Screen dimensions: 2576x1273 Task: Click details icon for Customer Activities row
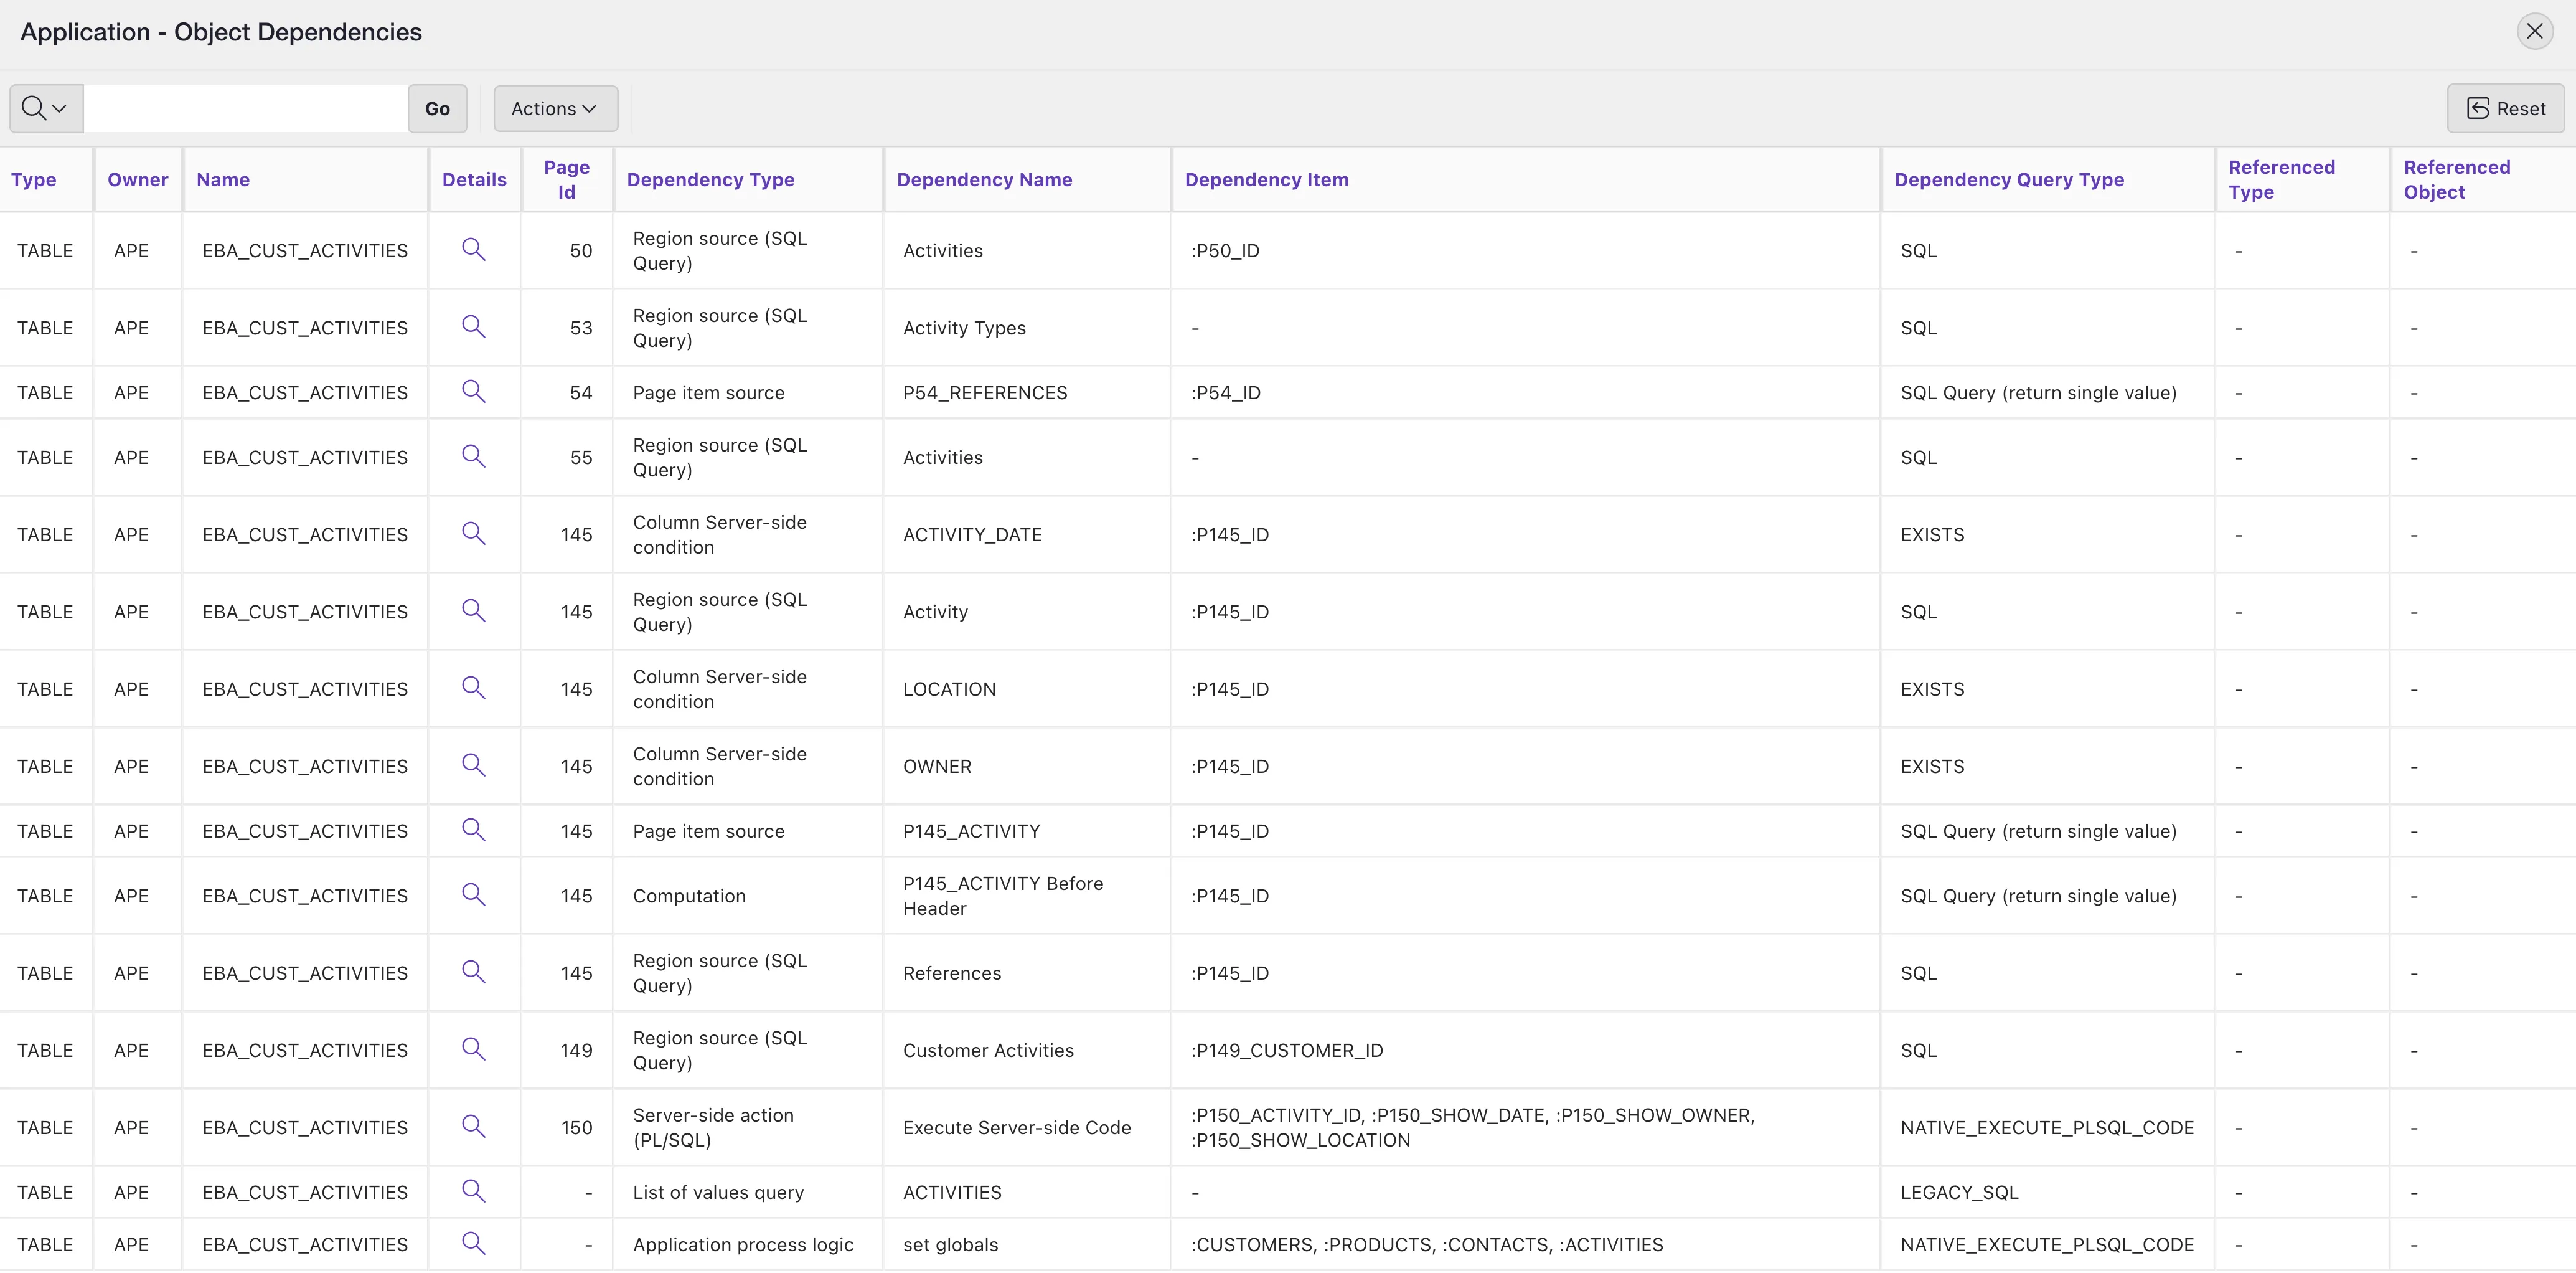tap(473, 1049)
